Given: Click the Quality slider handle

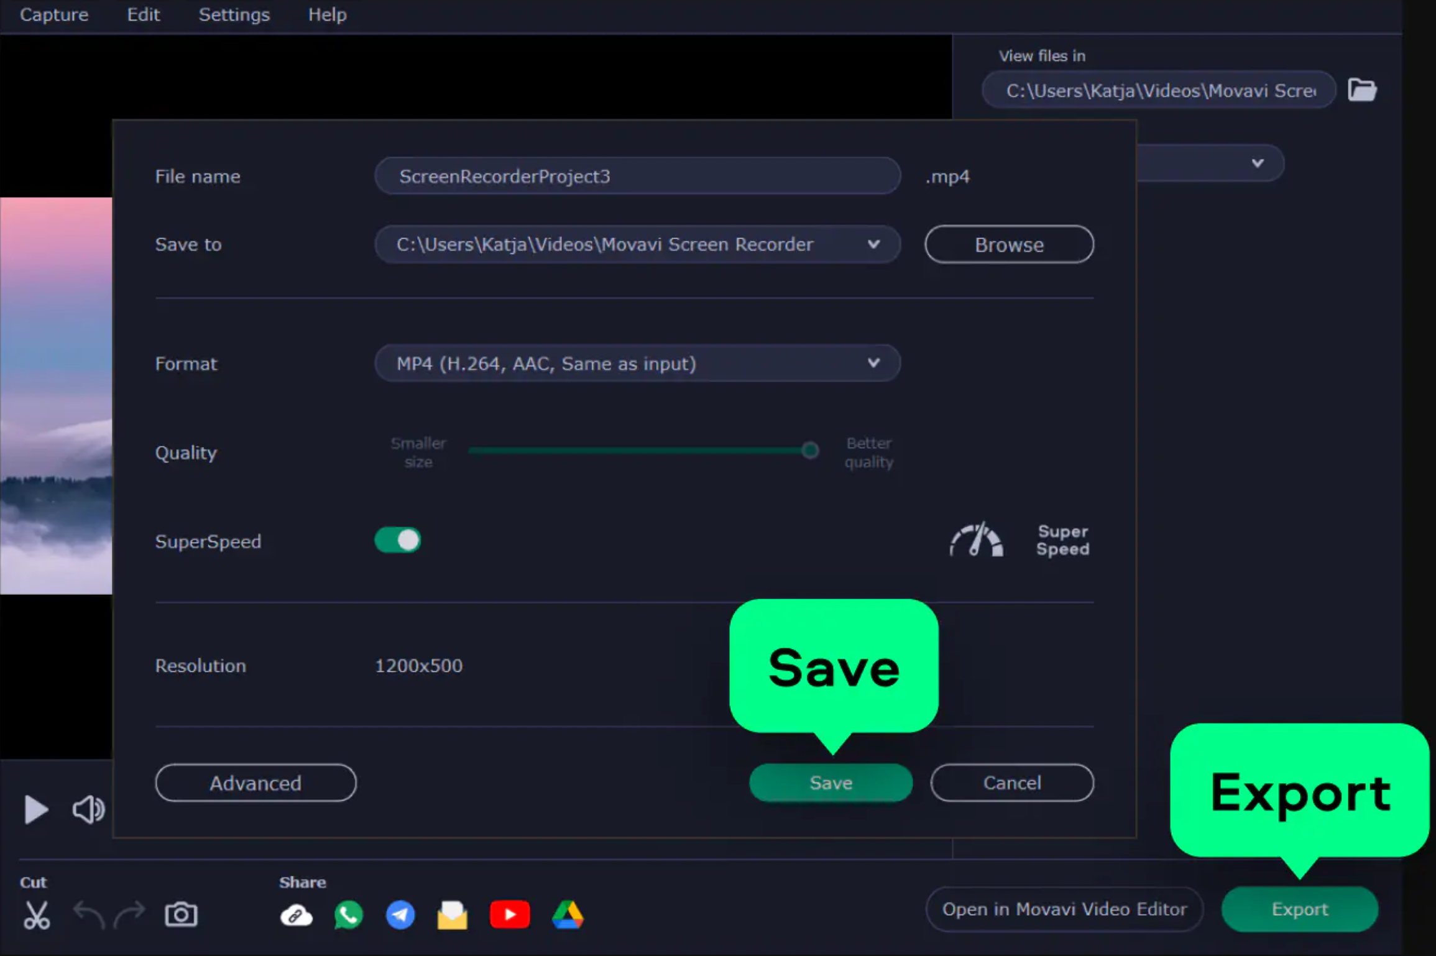Looking at the screenshot, I should click(x=810, y=450).
